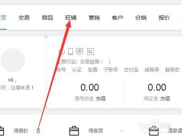Screen dimensions: 182x138
Task: Open the 发票 link
Action: tap(92, 70)
